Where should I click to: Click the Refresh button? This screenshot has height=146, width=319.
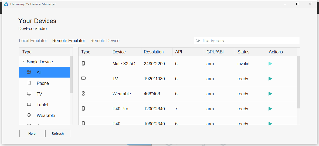tap(58, 133)
